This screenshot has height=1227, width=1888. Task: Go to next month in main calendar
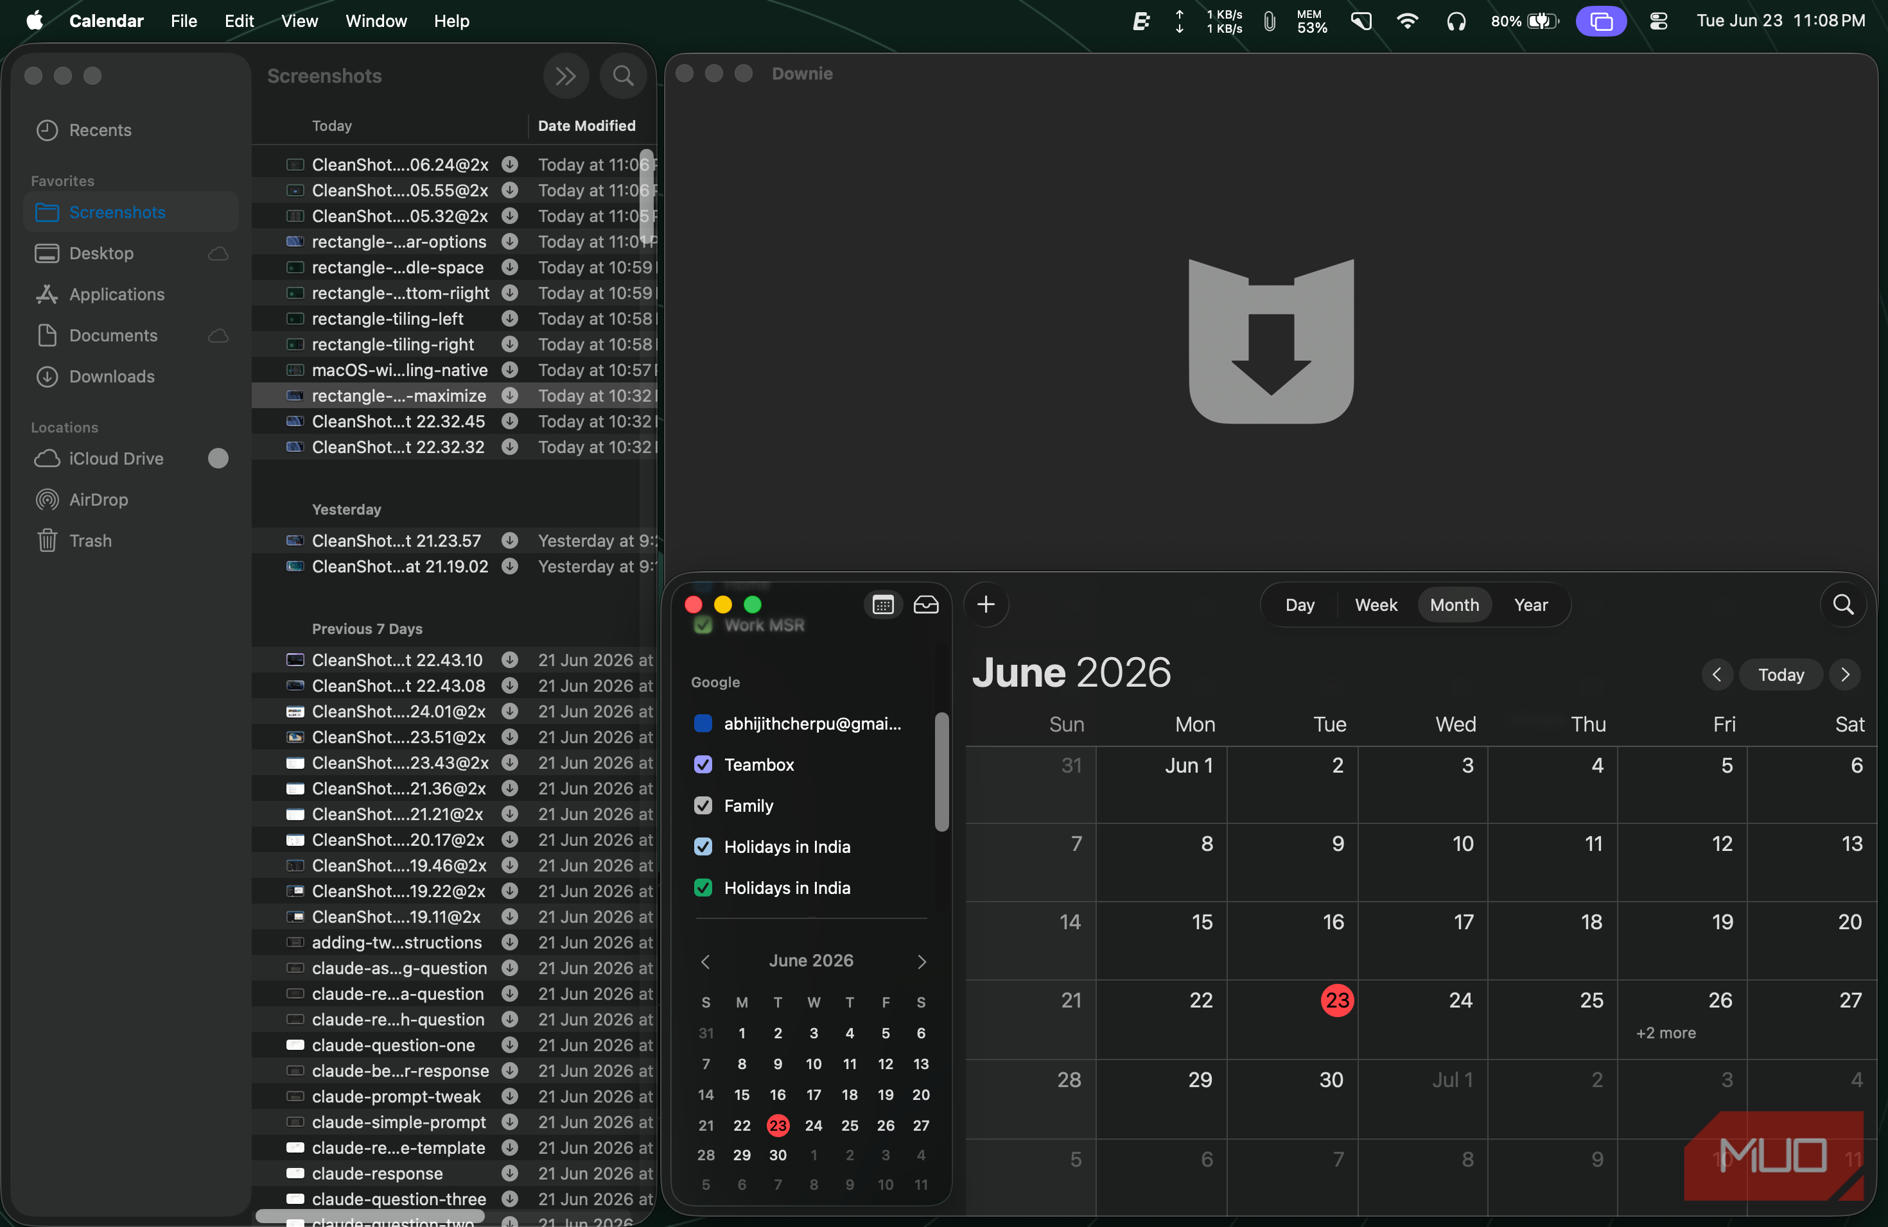[1845, 674]
